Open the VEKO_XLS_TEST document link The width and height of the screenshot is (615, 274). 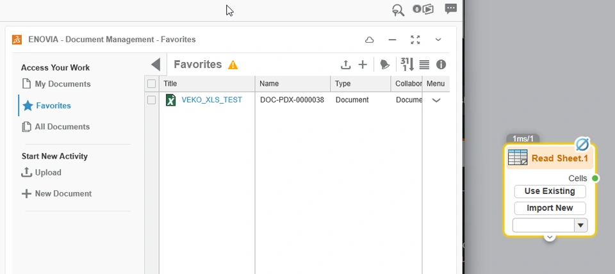click(x=211, y=100)
